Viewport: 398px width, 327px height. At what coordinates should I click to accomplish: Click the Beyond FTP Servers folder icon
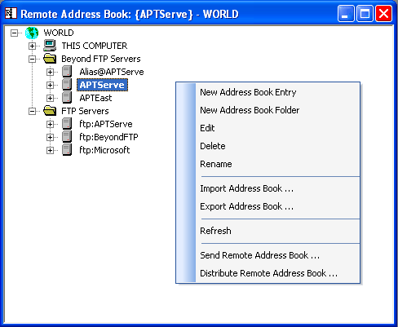tap(50, 59)
